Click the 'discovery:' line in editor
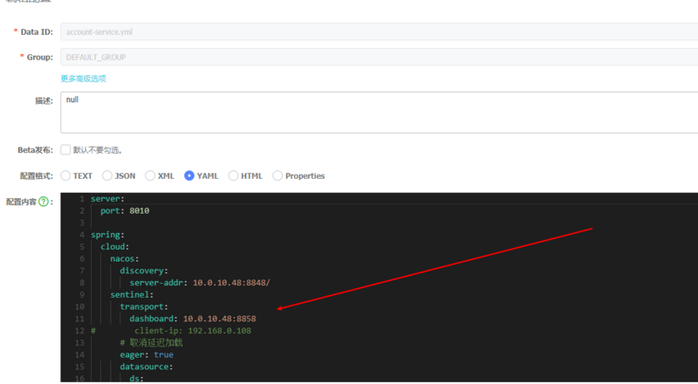 [144, 271]
